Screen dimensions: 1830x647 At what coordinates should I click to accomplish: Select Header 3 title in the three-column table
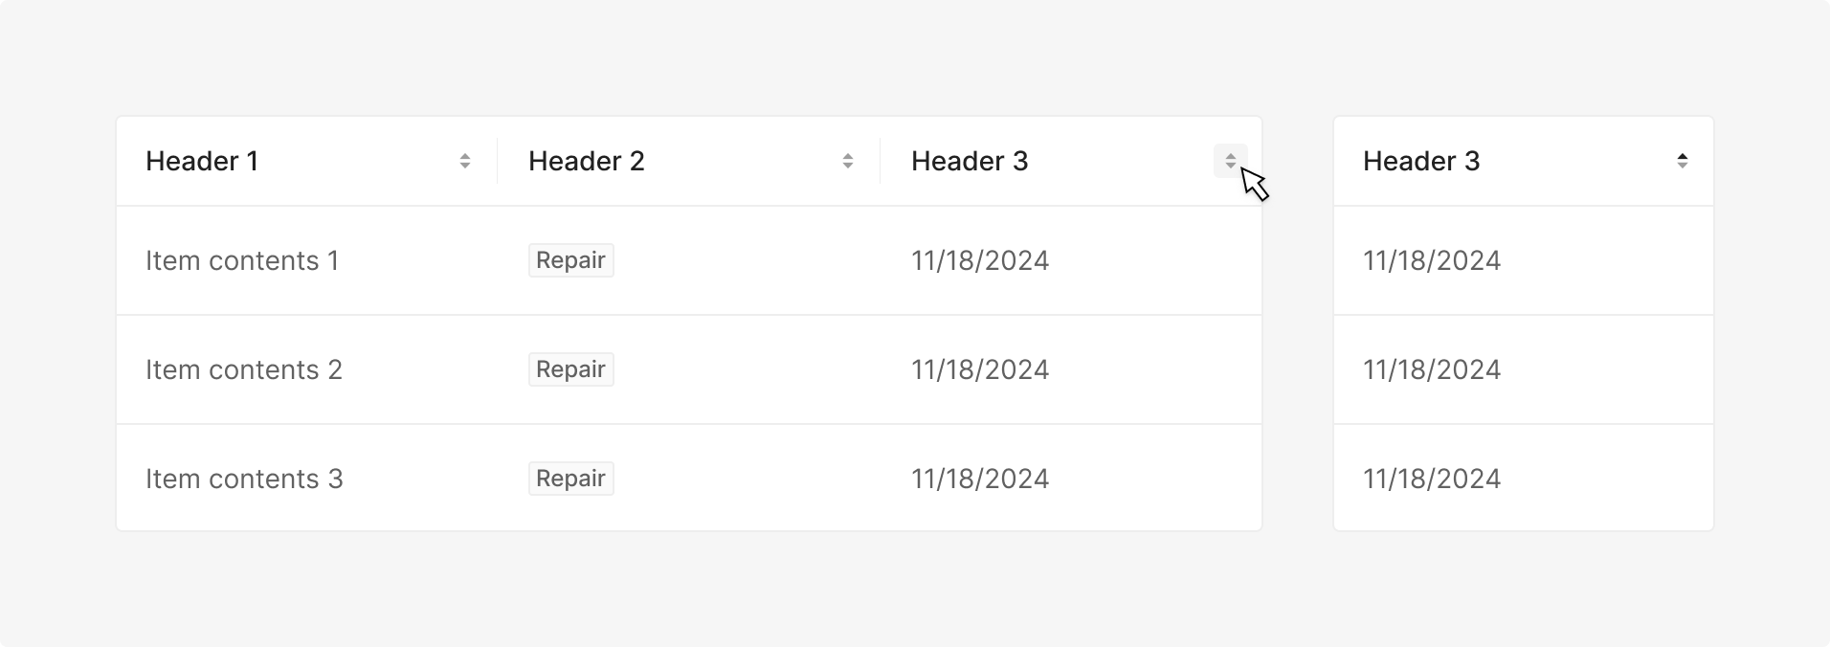pos(970,161)
